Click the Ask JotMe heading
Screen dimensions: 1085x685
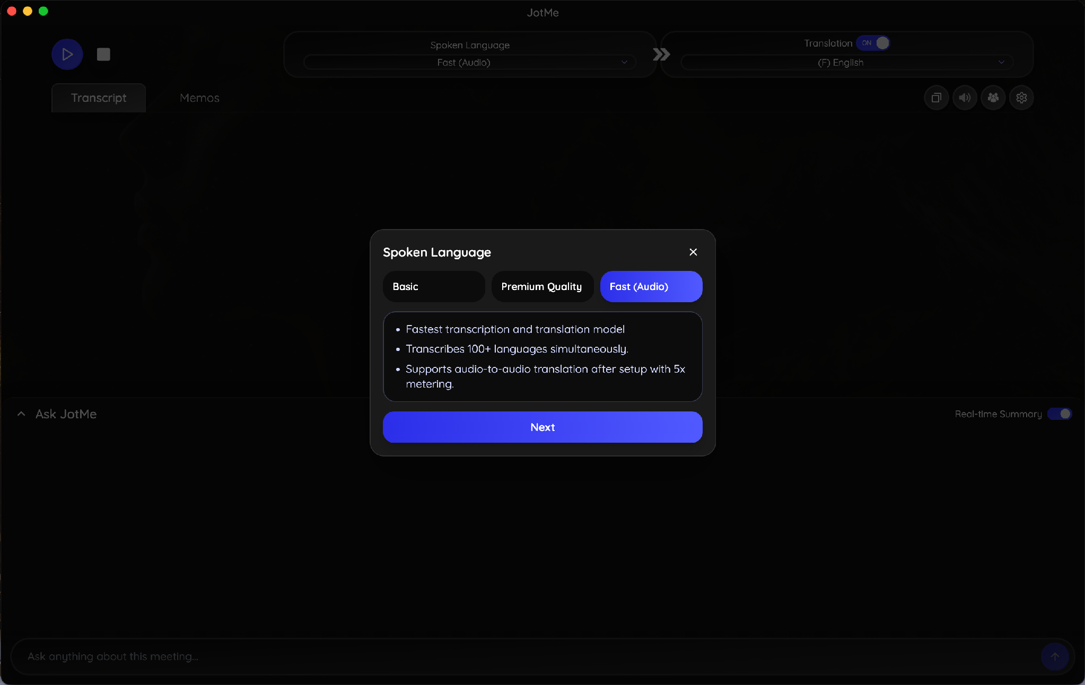click(66, 414)
